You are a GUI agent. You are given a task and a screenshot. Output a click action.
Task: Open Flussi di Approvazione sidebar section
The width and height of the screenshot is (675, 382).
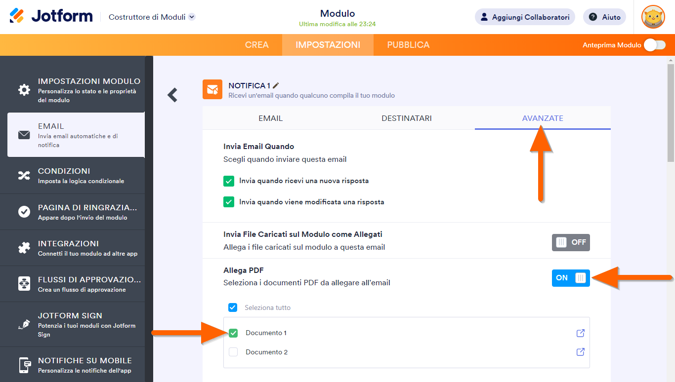(x=72, y=284)
